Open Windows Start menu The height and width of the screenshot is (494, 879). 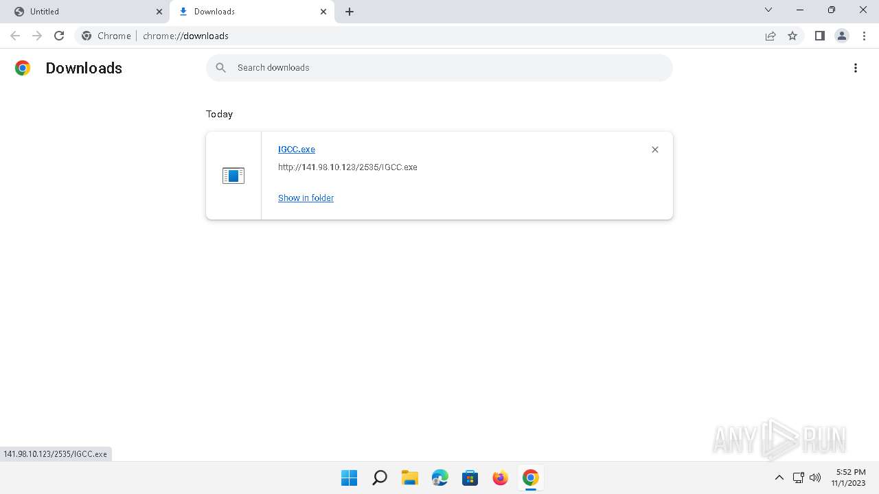pos(350,478)
